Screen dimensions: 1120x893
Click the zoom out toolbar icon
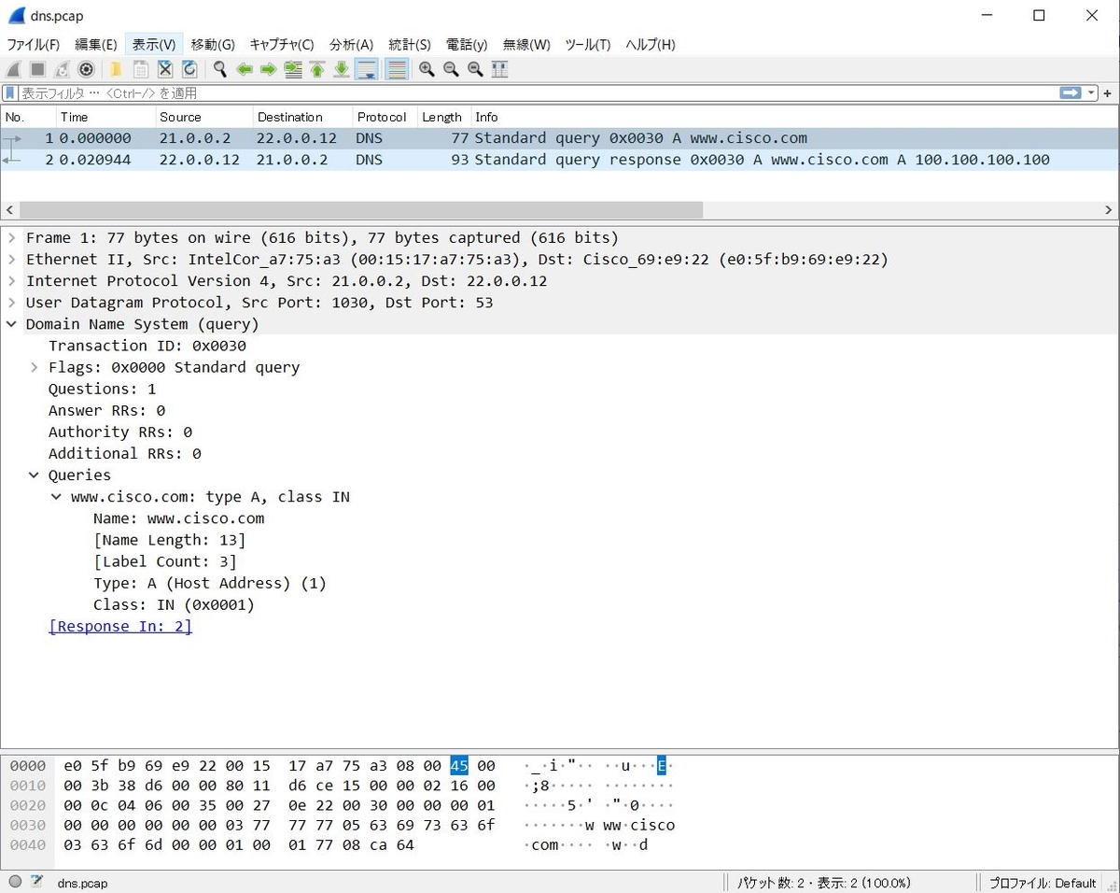(x=451, y=69)
